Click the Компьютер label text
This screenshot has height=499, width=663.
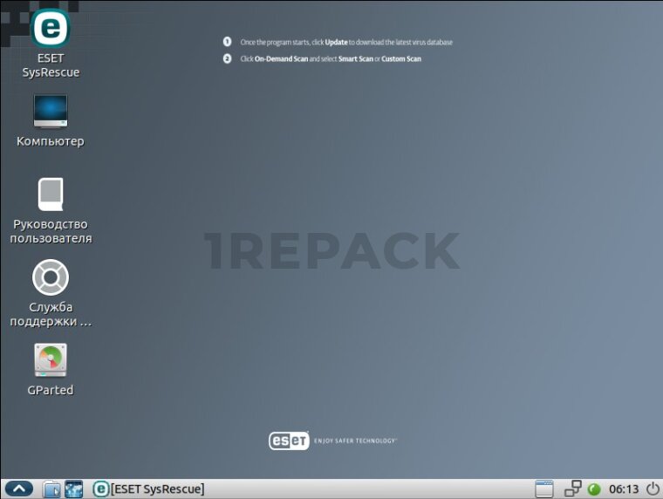coord(51,141)
